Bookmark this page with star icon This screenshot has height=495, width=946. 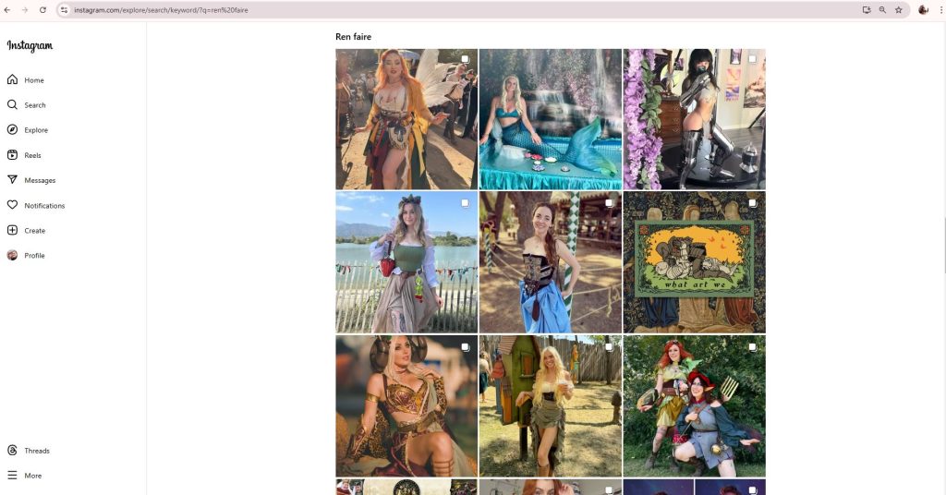[898, 9]
